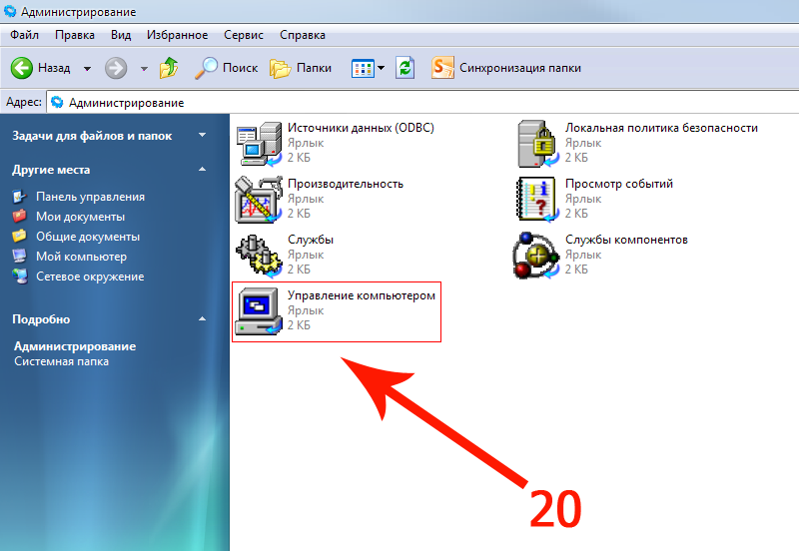Select the Источники данных (ODBC) name
The width and height of the screenshot is (799, 551).
tap(361, 128)
